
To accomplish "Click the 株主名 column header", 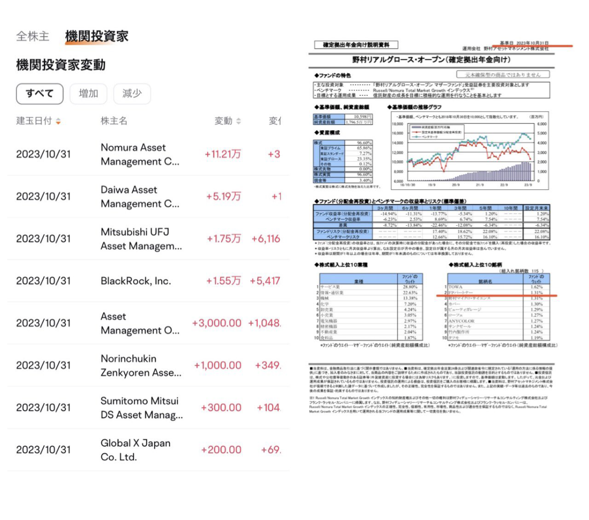I will click(x=114, y=121).
